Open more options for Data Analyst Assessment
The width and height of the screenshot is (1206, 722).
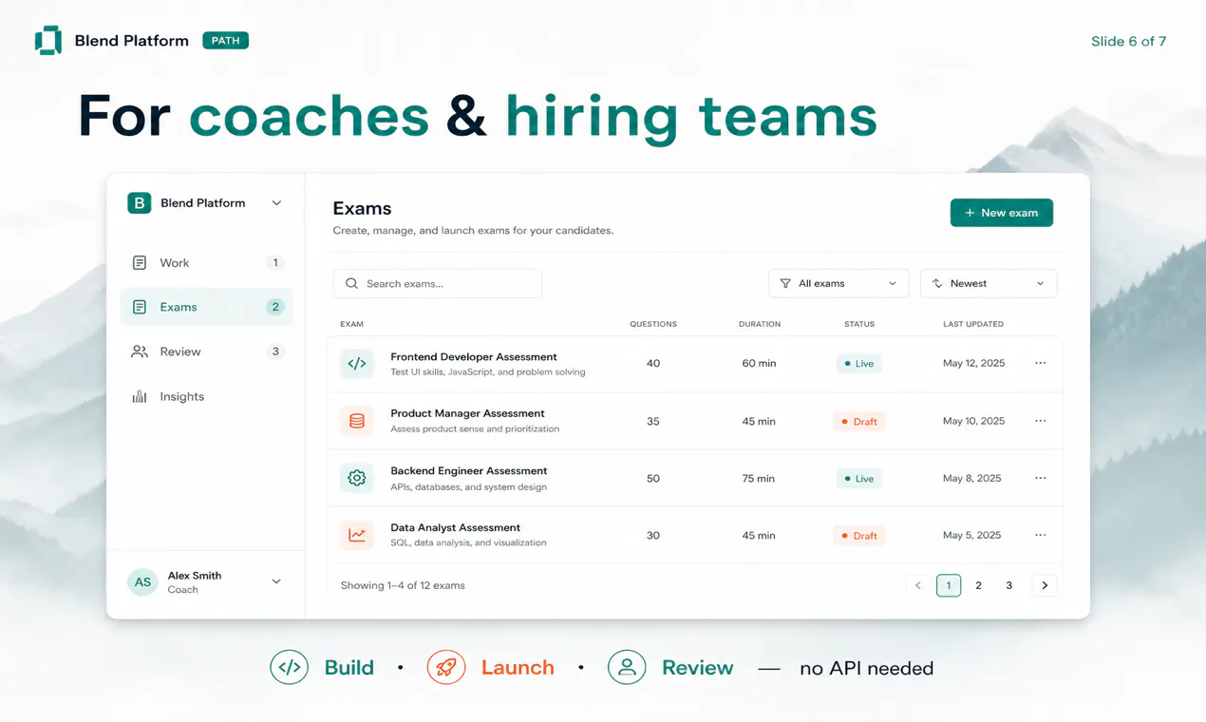pyautogui.click(x=1041, y=535)
